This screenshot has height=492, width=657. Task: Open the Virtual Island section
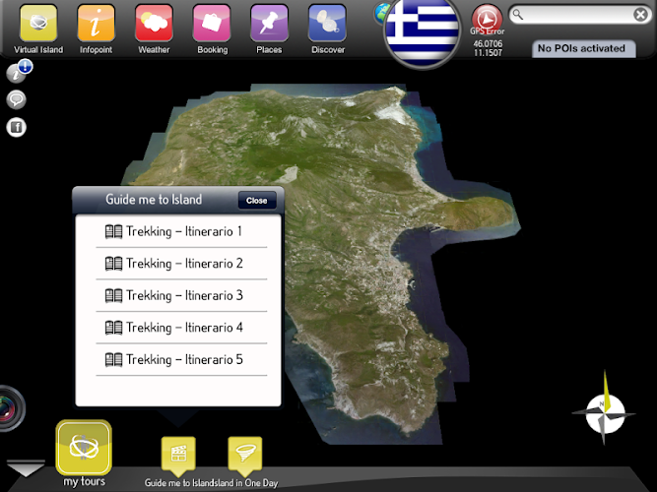(38, 24)
